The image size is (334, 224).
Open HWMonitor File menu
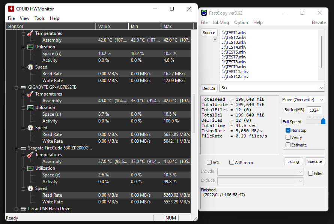(x=11, y=18)
